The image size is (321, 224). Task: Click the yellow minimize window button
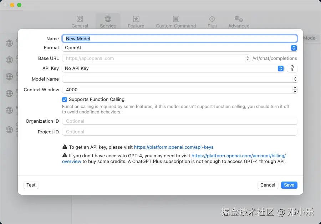12,5
